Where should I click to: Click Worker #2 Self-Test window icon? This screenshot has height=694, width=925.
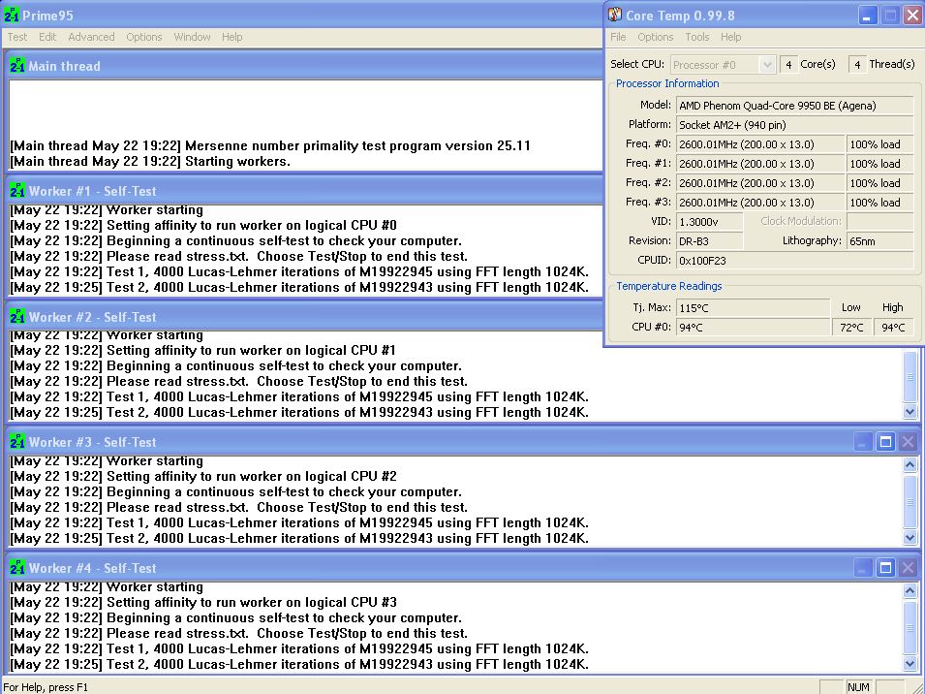[x=17, y=316]
